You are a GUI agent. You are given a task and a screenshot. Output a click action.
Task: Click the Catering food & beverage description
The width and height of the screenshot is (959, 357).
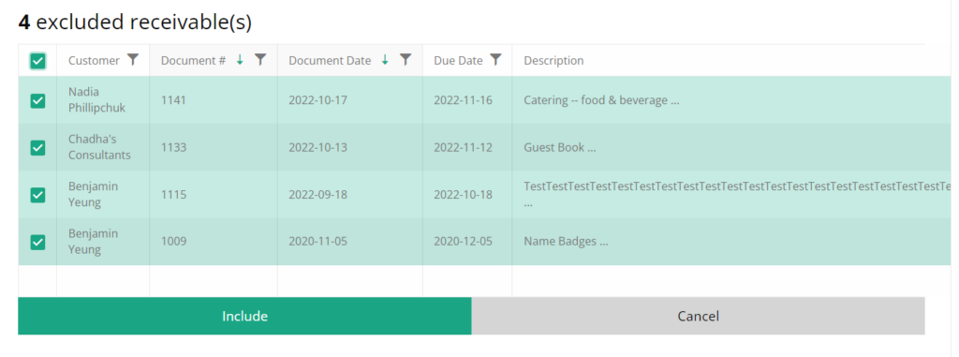pyautogui.click(x=602, y=100)
